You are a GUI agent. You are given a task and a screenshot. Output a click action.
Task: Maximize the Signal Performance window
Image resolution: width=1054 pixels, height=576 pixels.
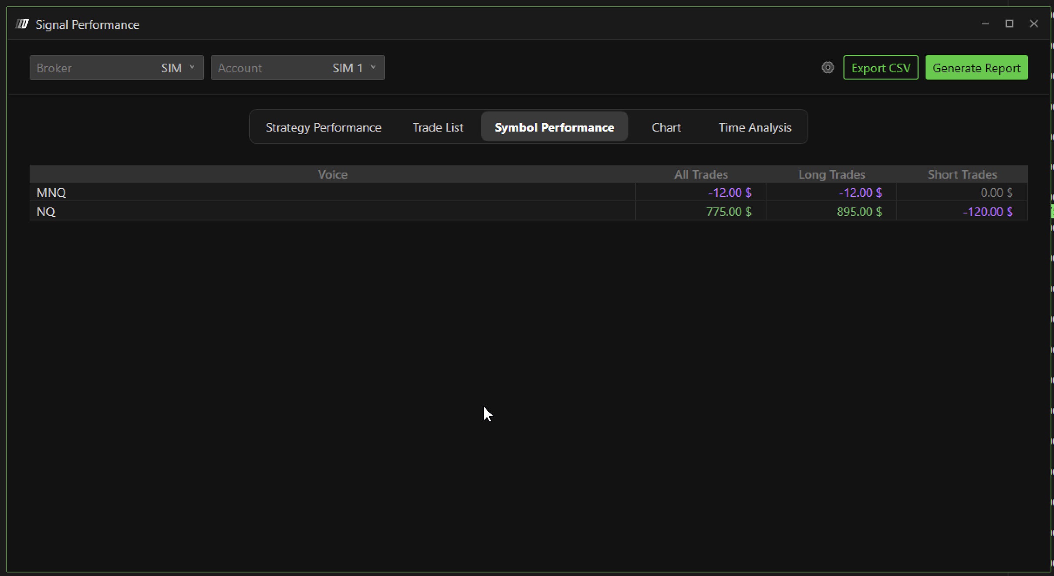click(x=1009, y=24)
